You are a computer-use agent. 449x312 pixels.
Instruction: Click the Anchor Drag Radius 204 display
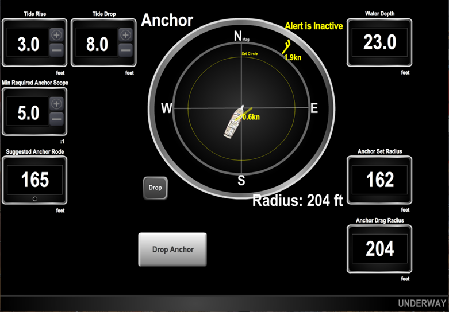(x=379, y=248)
